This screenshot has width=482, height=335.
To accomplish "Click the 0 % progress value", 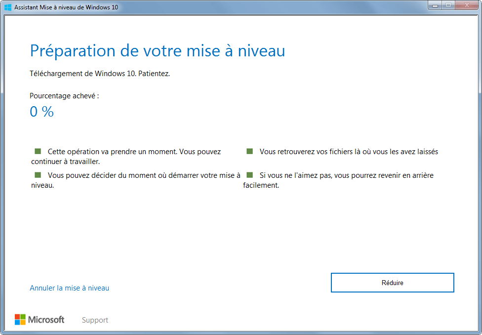I will coord(42,111).
